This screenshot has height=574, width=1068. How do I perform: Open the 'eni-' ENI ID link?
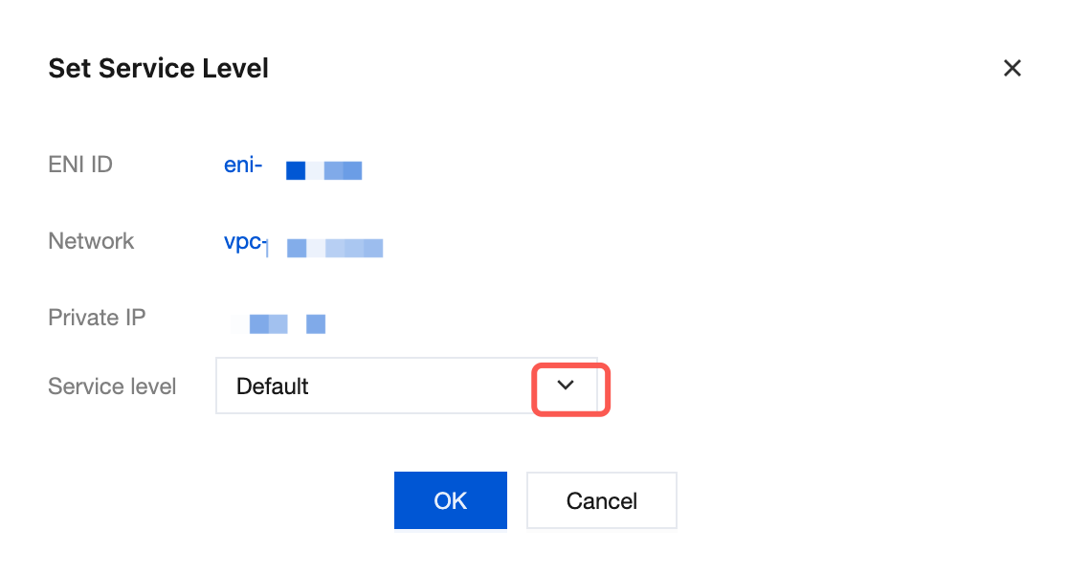[243, 165]
